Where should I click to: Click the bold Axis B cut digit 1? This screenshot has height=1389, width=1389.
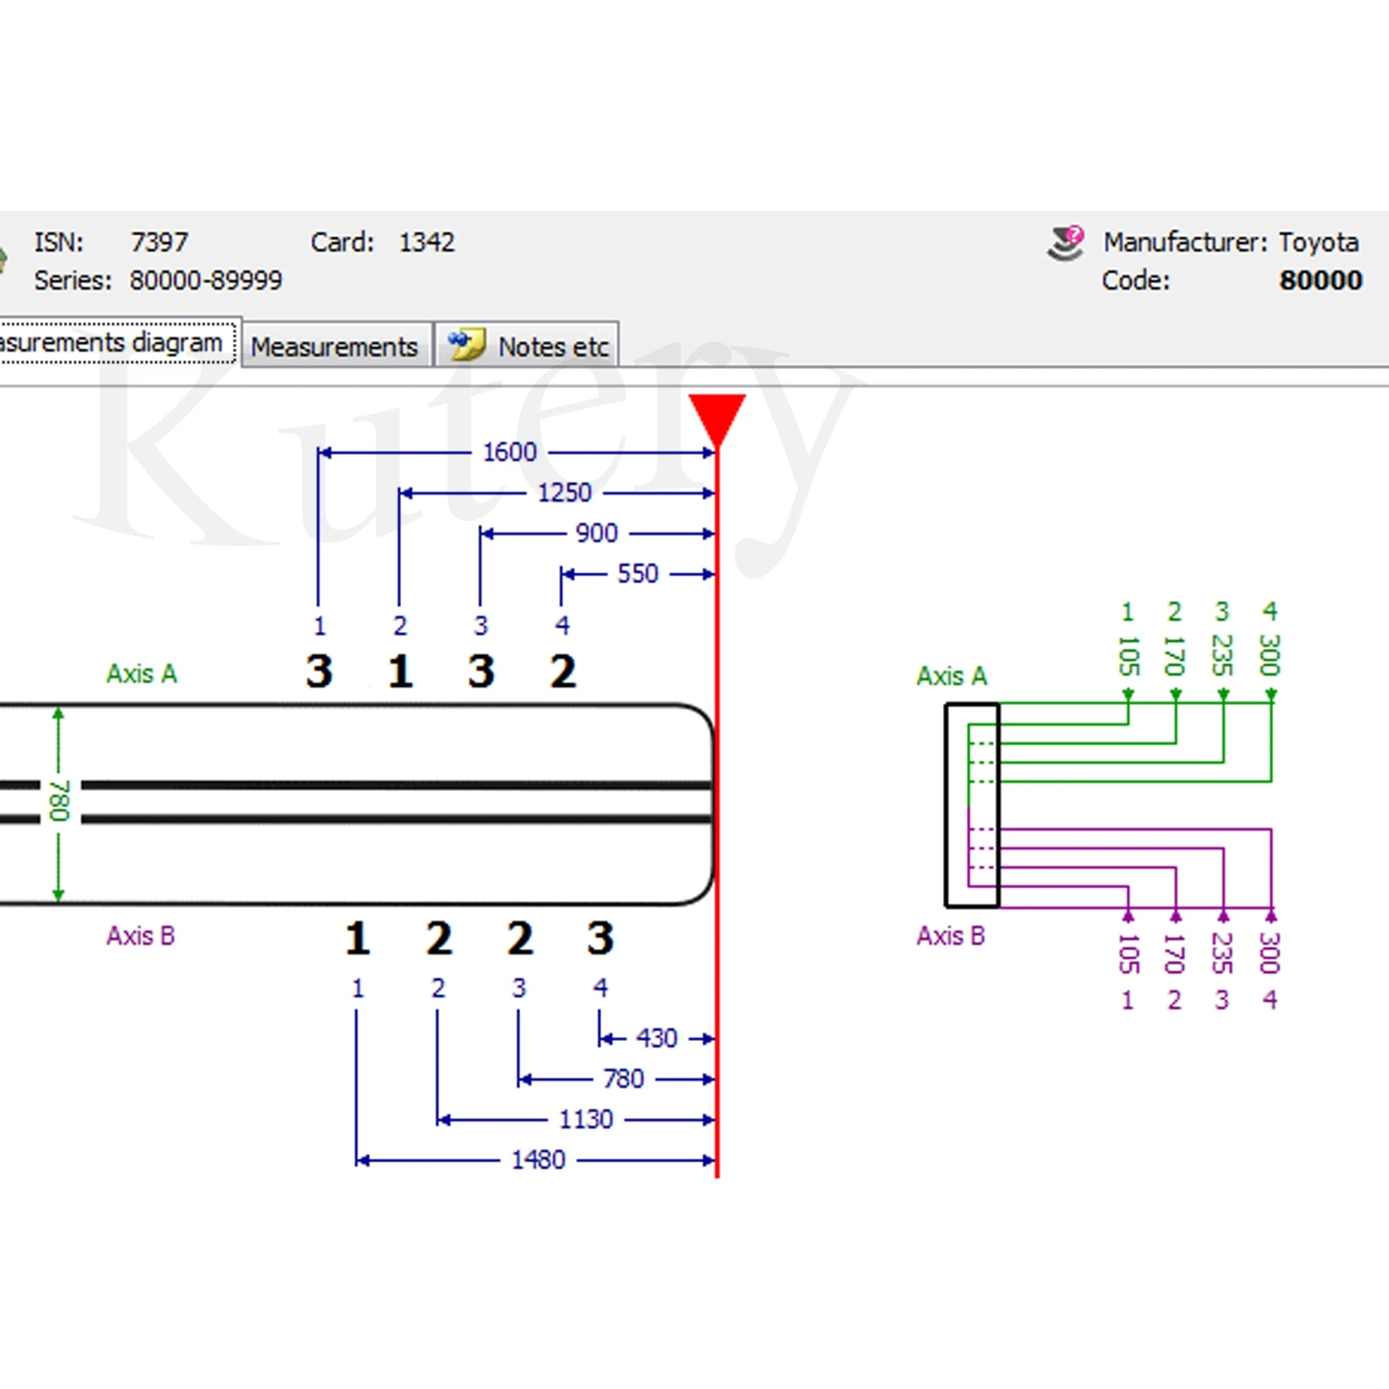click(358, 938)
